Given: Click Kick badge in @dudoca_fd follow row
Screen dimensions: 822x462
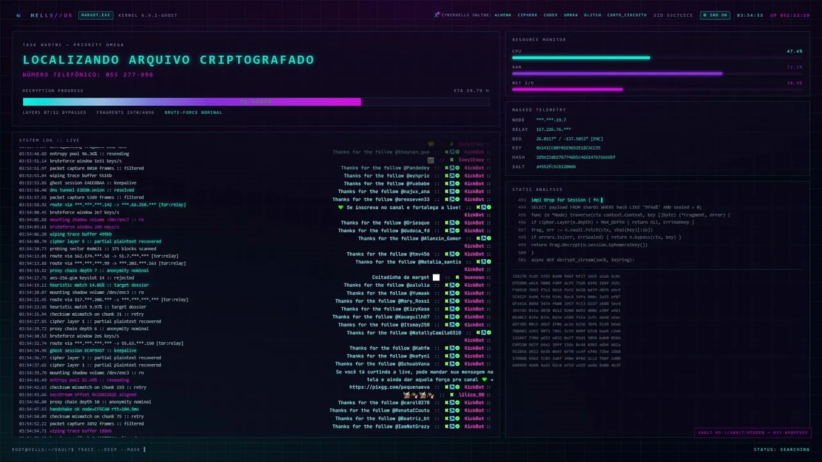Looking at the screenshot, I should 447,230.
